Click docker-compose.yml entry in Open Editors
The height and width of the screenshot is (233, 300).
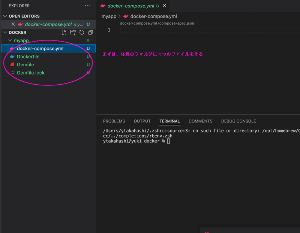49,24
